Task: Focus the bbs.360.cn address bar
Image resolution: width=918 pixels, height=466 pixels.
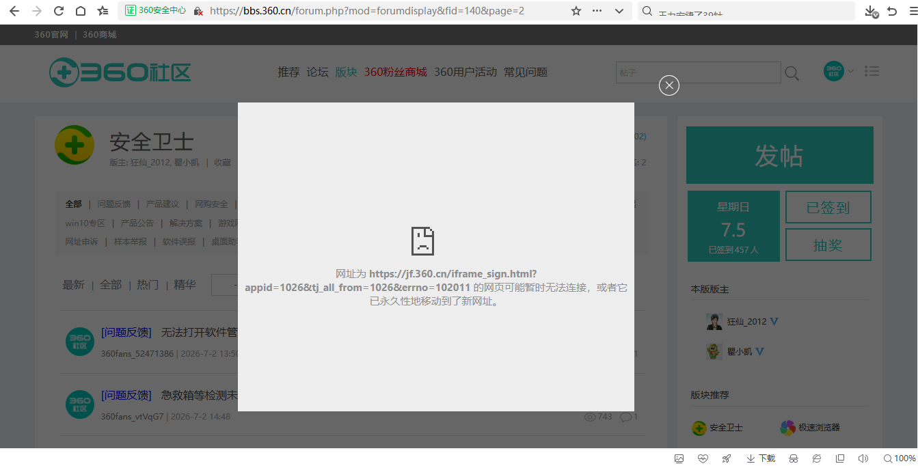Action: pos(367,11)
